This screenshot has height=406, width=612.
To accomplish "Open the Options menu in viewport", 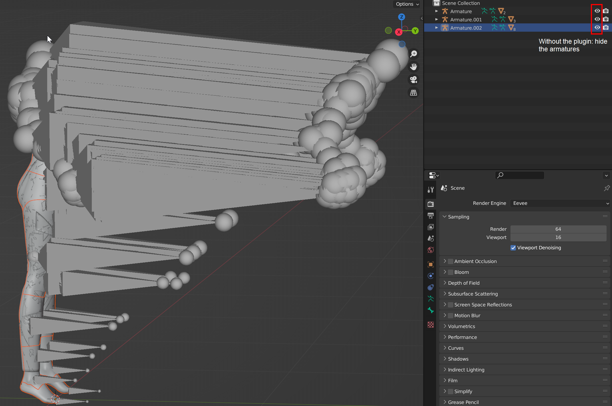I will (407, 4).
